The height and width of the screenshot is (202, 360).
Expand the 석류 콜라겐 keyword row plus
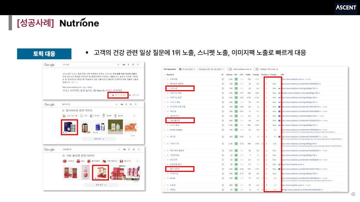(x=168, y=121)
